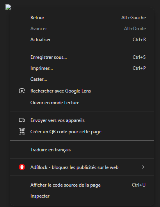Reload the page via Actualiser

tap(82, 40)
